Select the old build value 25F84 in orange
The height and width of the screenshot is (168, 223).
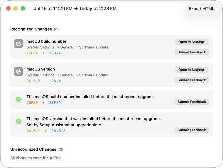pyautogui.click(x=32, y=53)
